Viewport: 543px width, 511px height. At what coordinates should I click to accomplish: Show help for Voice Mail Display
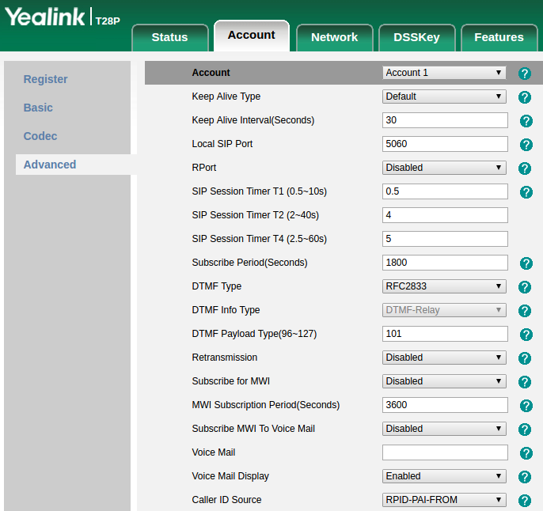coord(524,477)
